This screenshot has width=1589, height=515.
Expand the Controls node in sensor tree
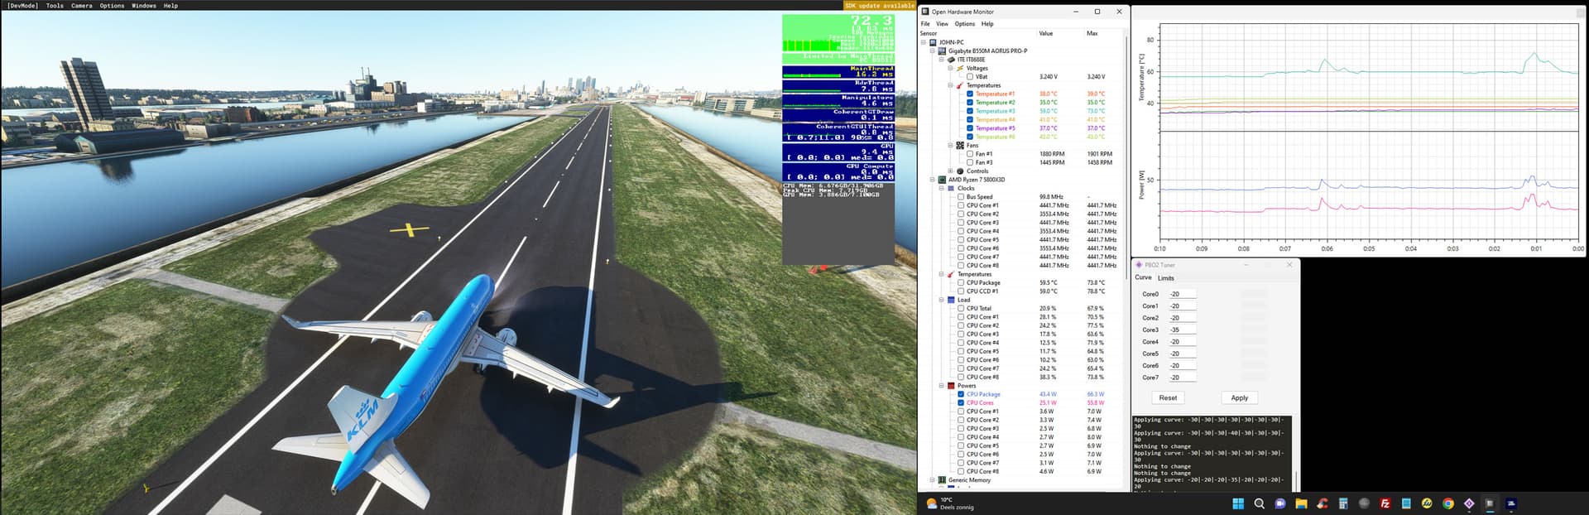(x=950, y=171)
